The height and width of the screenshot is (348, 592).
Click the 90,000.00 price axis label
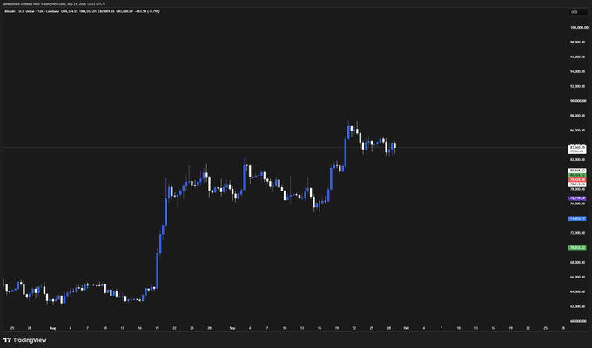pos(578,101)
